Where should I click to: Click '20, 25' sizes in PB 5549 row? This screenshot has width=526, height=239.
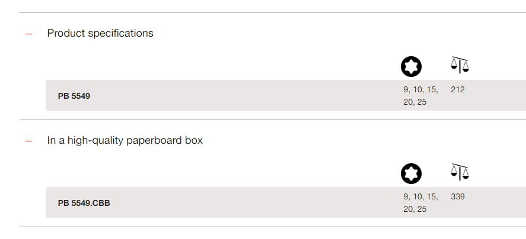[415, 102]
